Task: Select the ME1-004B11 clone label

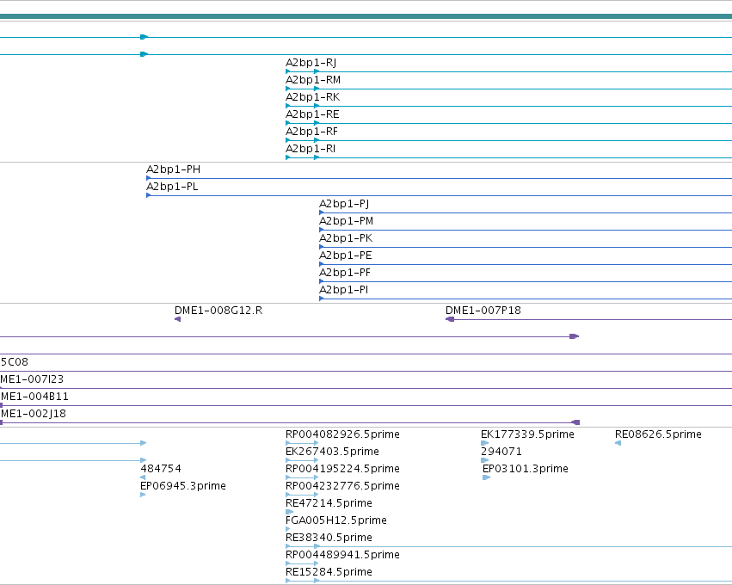Action: coord(34,397)
